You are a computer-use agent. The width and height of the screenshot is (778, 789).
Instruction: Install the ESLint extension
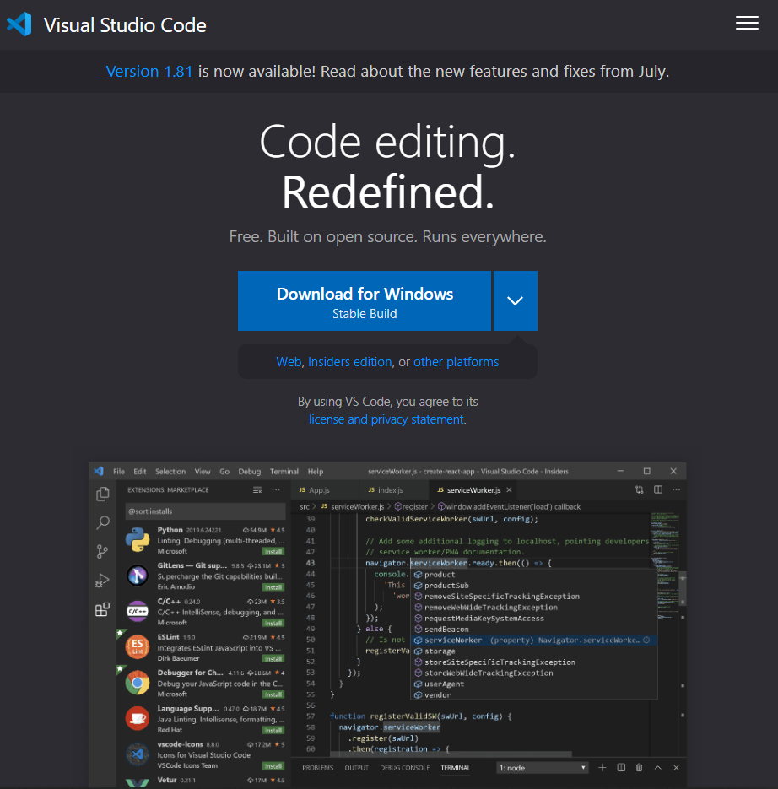pyautogui.click(x=273, y=659)
